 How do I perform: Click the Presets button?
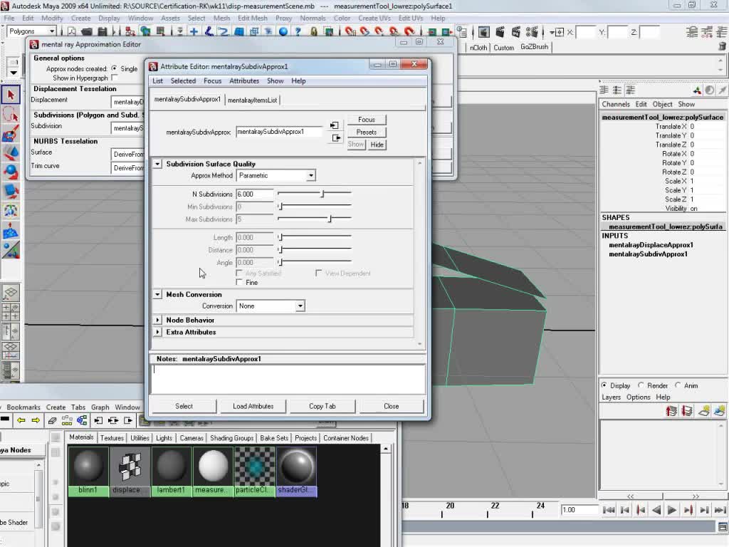[x=367, y=132]
